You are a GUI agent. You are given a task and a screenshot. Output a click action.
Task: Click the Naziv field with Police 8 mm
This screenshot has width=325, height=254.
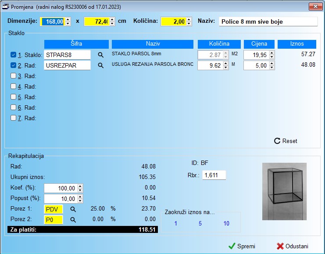coord(268,21)
